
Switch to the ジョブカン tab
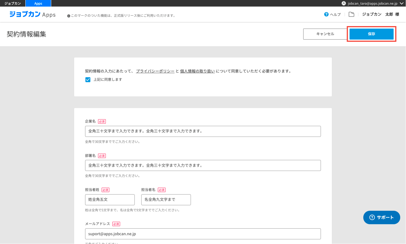[x=13, y=3]
